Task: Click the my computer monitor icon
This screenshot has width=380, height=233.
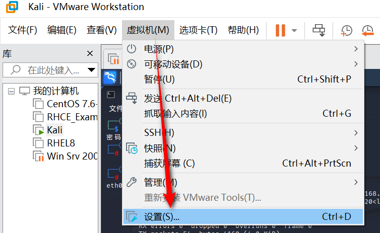Action: [25, 91]
